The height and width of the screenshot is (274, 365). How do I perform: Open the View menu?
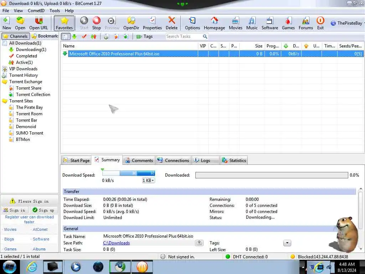coord(18,10)
